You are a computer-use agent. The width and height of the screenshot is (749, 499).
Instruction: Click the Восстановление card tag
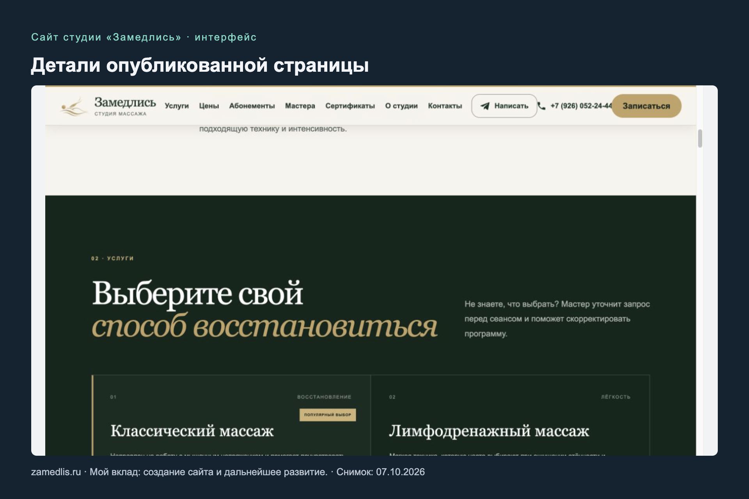(324, 397)
